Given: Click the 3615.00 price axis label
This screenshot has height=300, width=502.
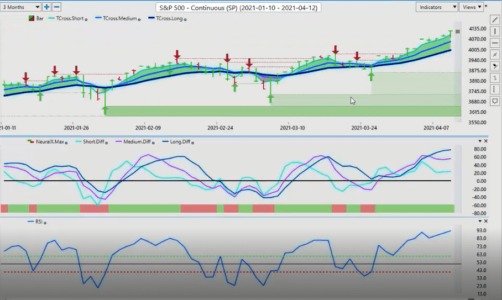Looking at the screenshot, I should pyautogui.click(x=477, y=112).
